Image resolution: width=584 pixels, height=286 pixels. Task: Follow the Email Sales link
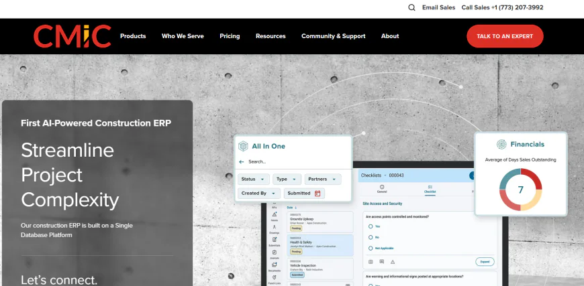[x=438, y=7]
